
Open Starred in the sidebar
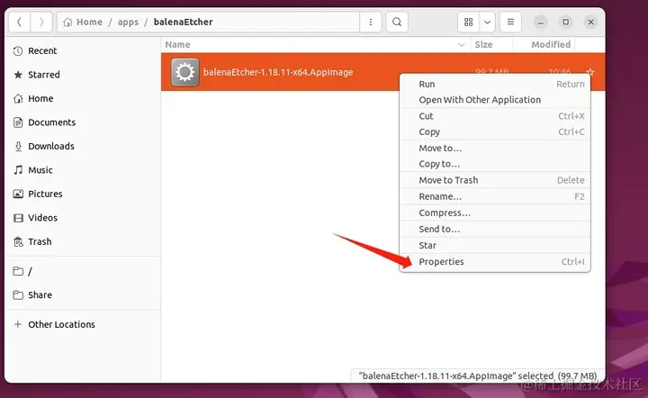(83, 75)
